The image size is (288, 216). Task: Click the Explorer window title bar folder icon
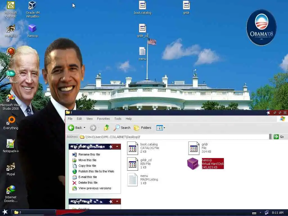[x=68, y=112]
